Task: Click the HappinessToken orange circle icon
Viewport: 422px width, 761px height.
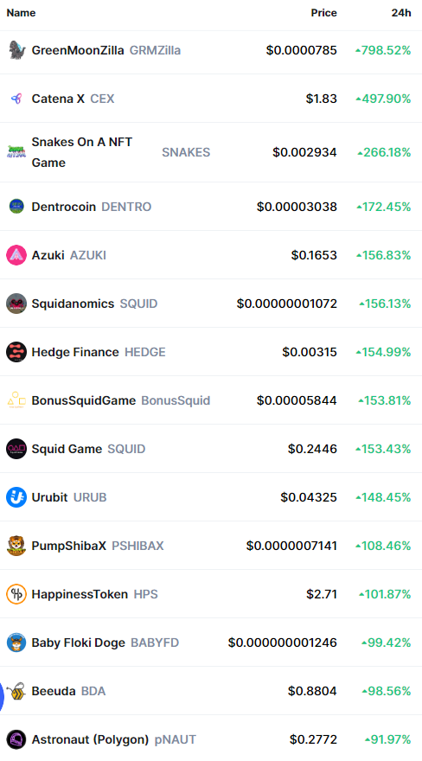Action: (16, 594)
